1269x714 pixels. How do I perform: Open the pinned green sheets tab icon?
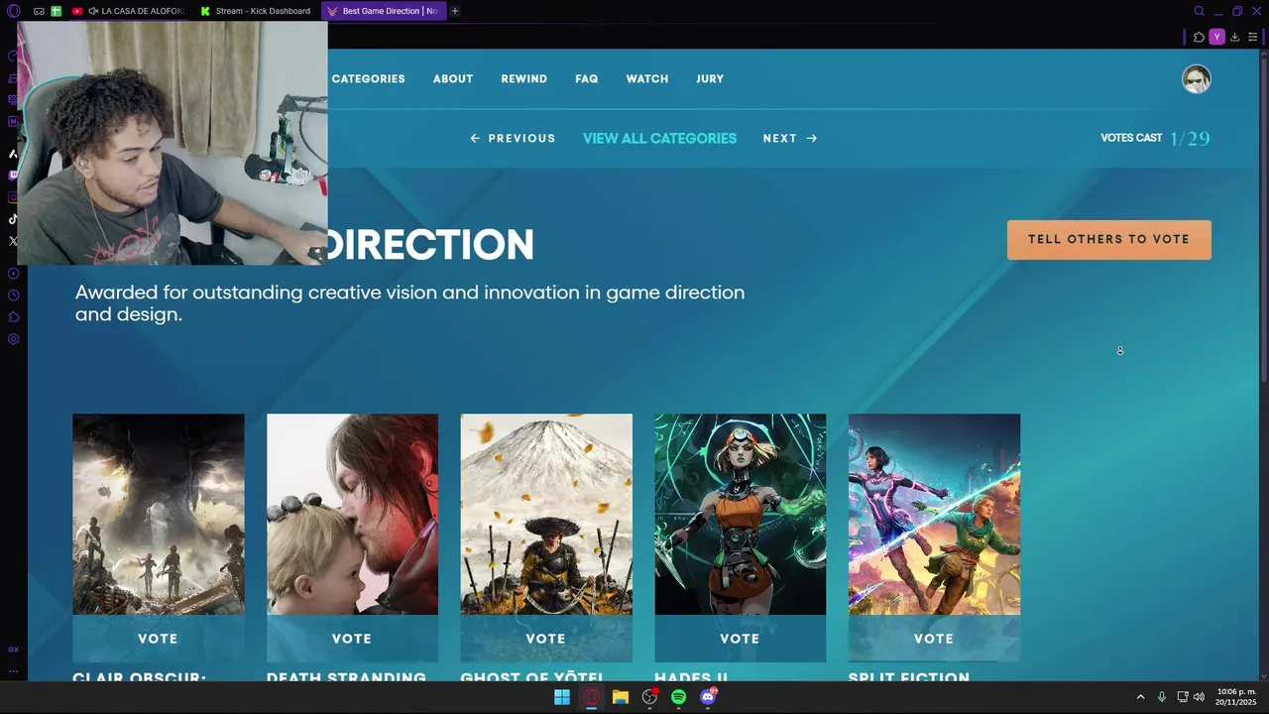56,11
